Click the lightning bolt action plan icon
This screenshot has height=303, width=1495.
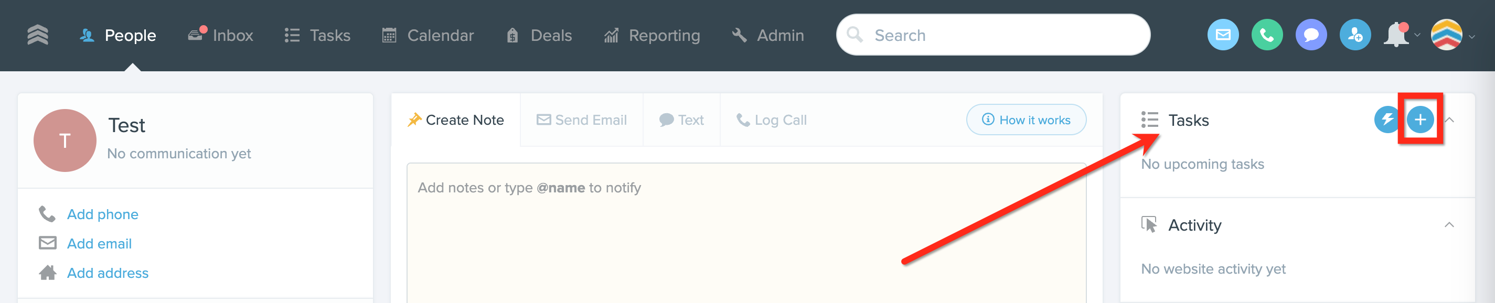tap(1387, 120)
